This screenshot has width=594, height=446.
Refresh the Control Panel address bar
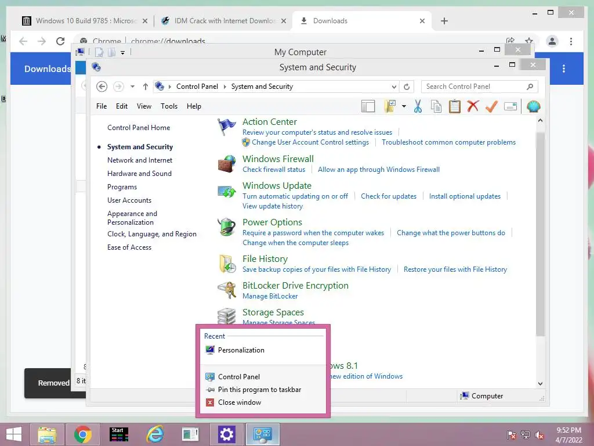[x=407, y=87]
